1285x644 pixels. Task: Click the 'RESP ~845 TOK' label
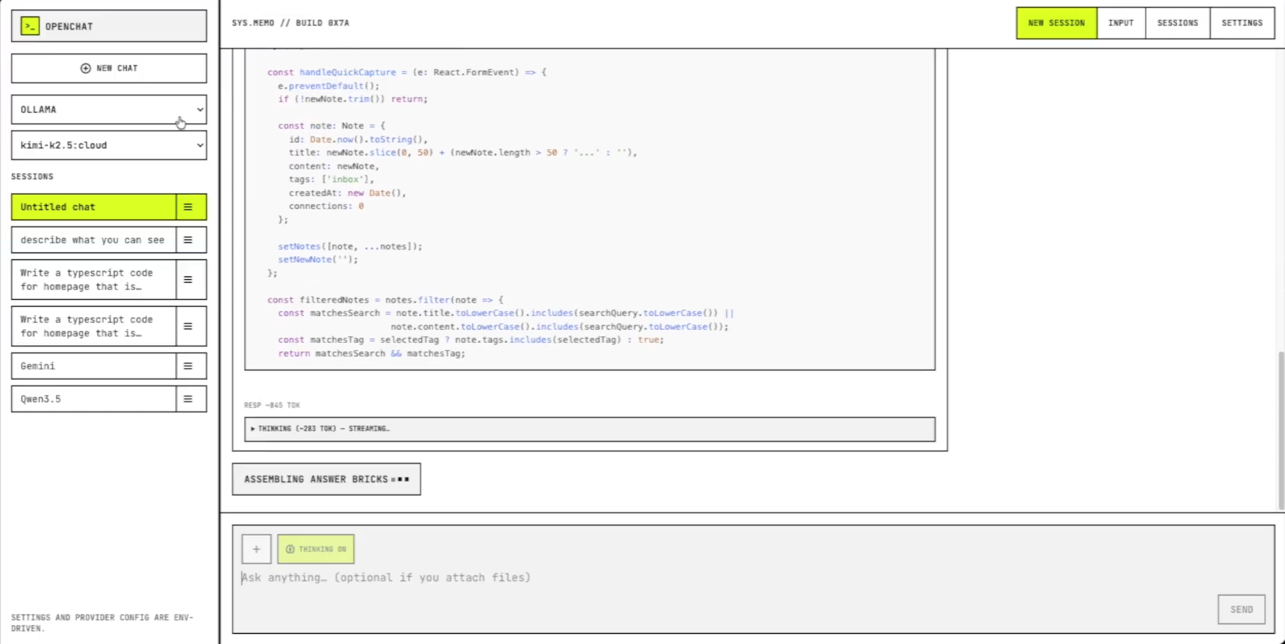[272, 405]
